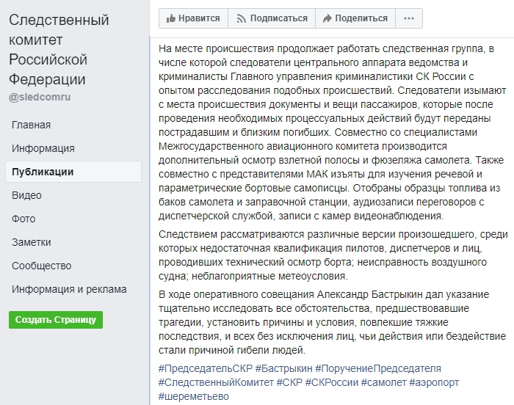Open the Сообщество section
The image size is (514, 405).
[42, 266]
